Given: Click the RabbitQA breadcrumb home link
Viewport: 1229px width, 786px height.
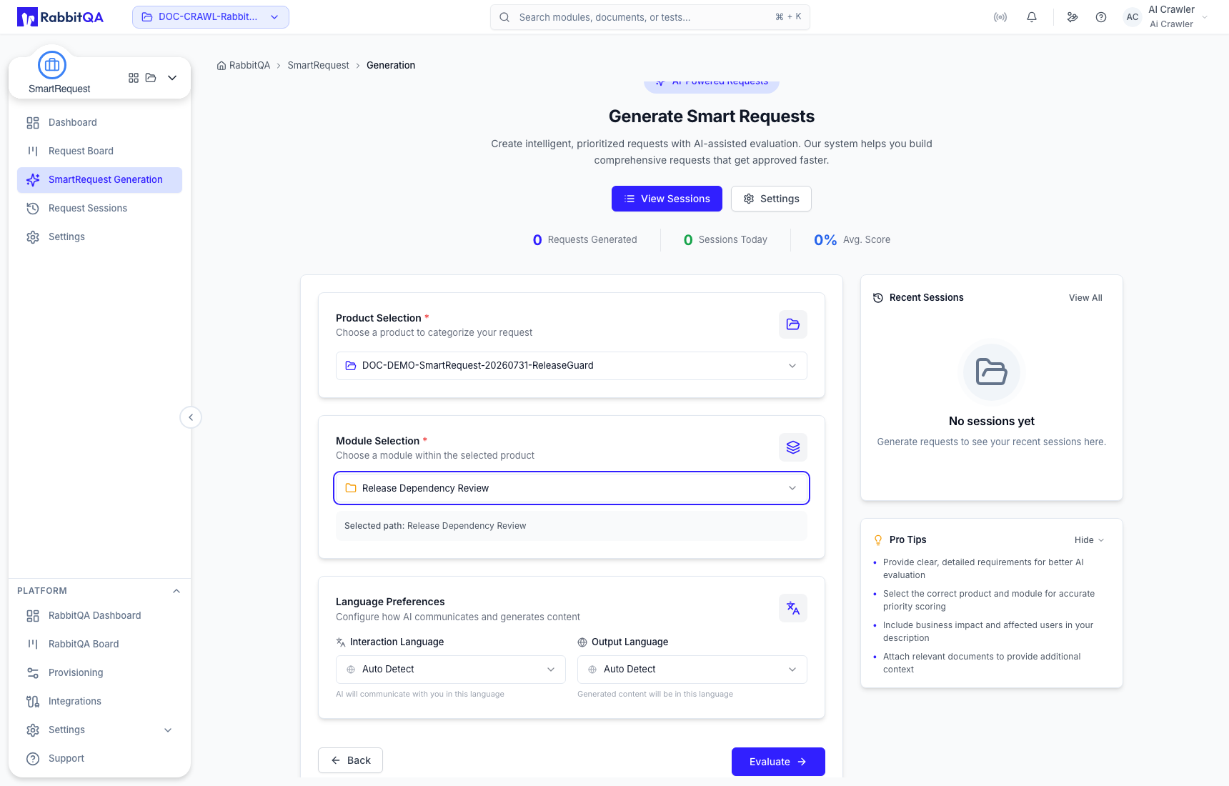Looking at the screenshot, I should coord(244,65).
